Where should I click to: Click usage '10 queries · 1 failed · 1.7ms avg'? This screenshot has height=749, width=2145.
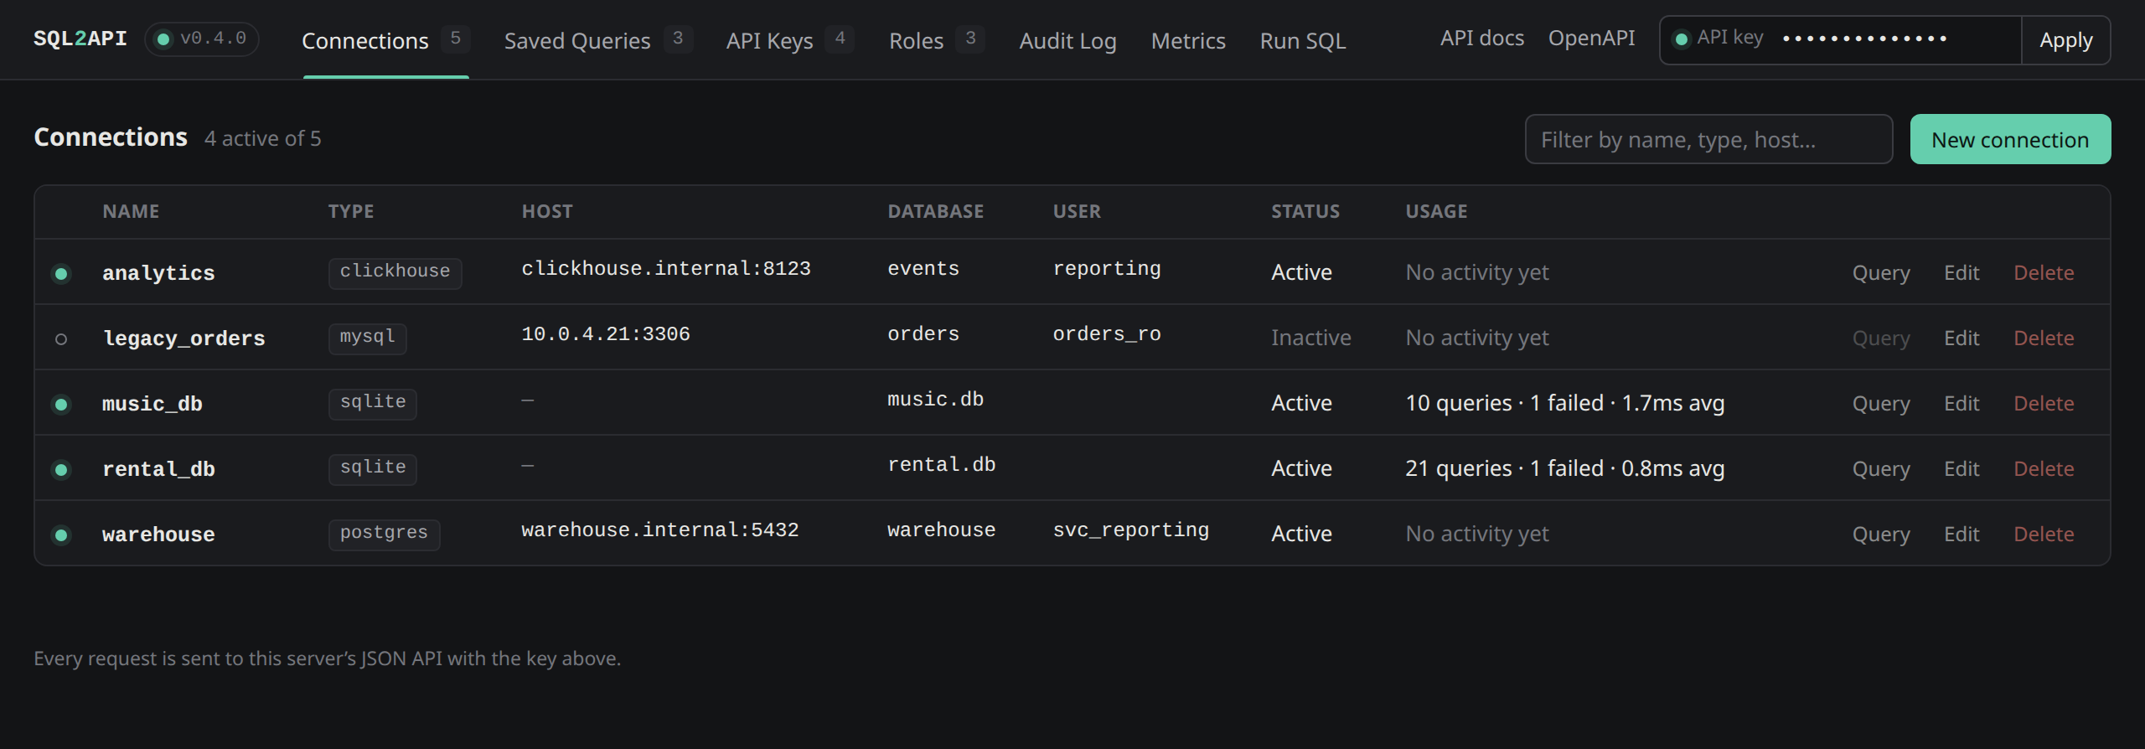pyautogui.click(x=1565, y=404)
